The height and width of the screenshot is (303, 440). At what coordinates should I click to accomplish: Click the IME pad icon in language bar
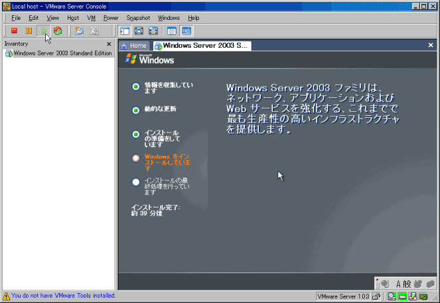pyautogui.click(x=418, y=284)
